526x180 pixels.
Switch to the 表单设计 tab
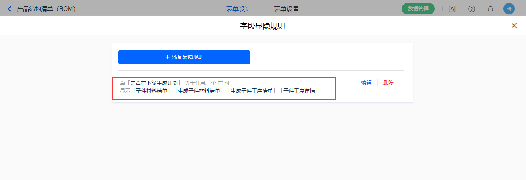(x=238, y=9)
